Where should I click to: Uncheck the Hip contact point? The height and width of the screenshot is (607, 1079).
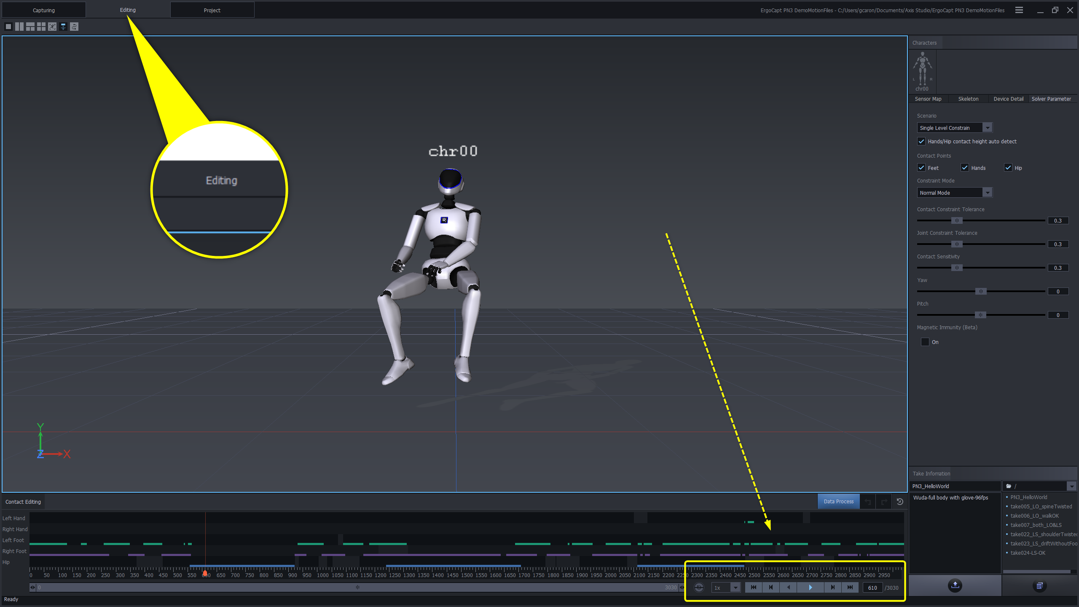[x=1008, y=168]
